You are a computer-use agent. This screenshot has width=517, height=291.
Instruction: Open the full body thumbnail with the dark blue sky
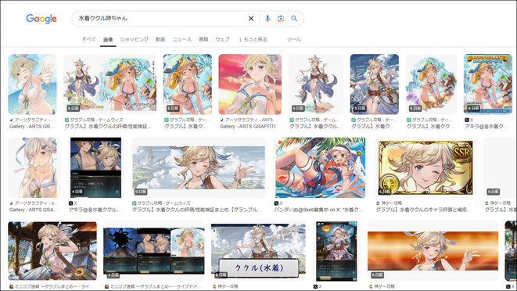pos(374,84)
